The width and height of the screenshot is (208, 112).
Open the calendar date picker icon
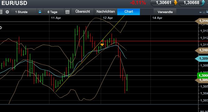67,12
